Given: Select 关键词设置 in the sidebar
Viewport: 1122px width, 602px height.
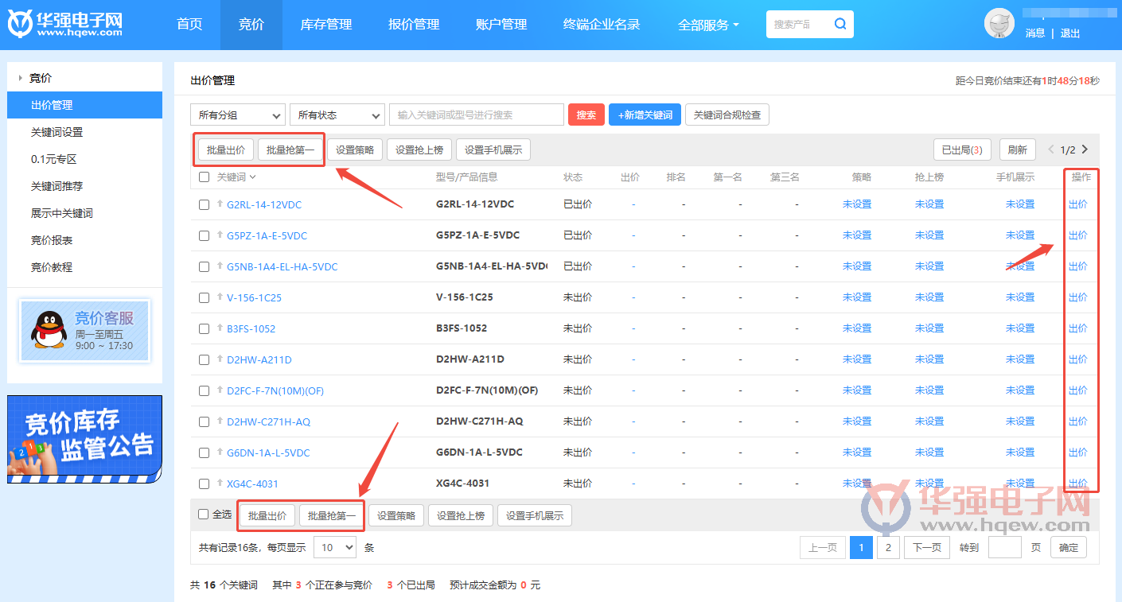Looking at the screenshot, I should click(x=56, y=132).
